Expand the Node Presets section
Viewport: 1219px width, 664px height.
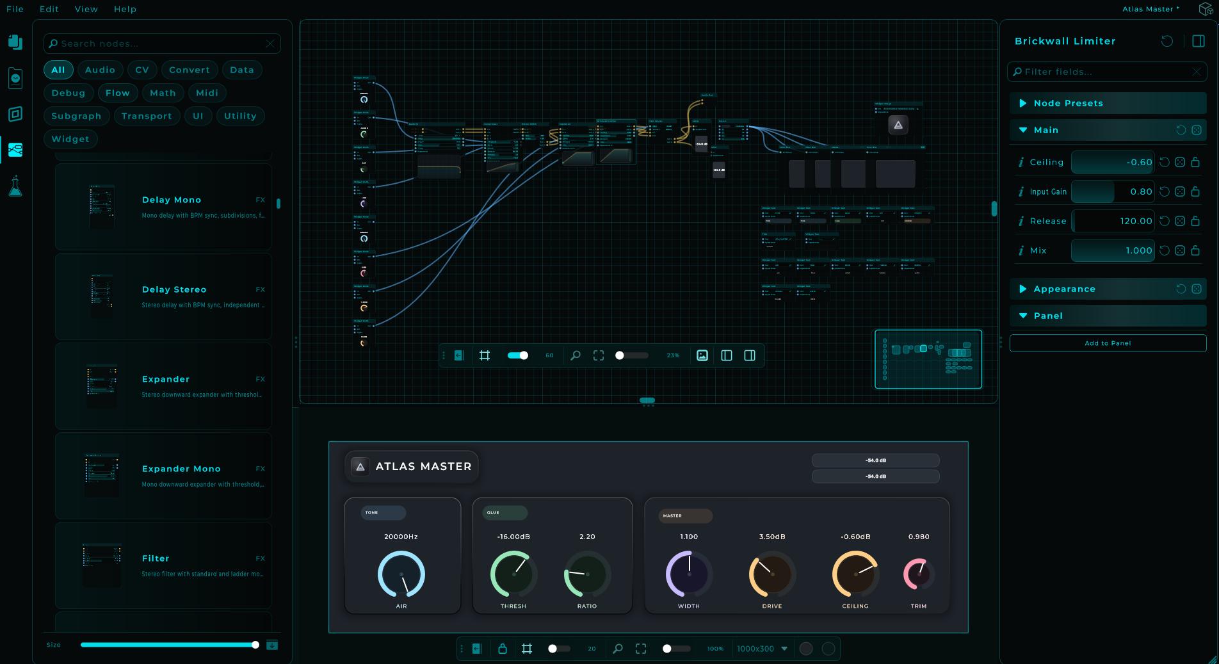pyautogui.click(x=1108, y=103)
